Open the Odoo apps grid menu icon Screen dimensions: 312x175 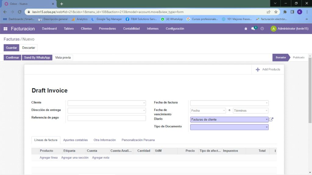pos(5,29)
